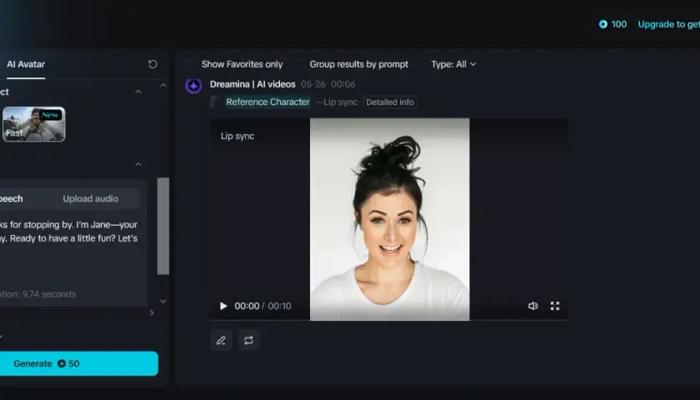The image size is (700, 400).
Task: Play the lip sync video
Action: [223, 306]
